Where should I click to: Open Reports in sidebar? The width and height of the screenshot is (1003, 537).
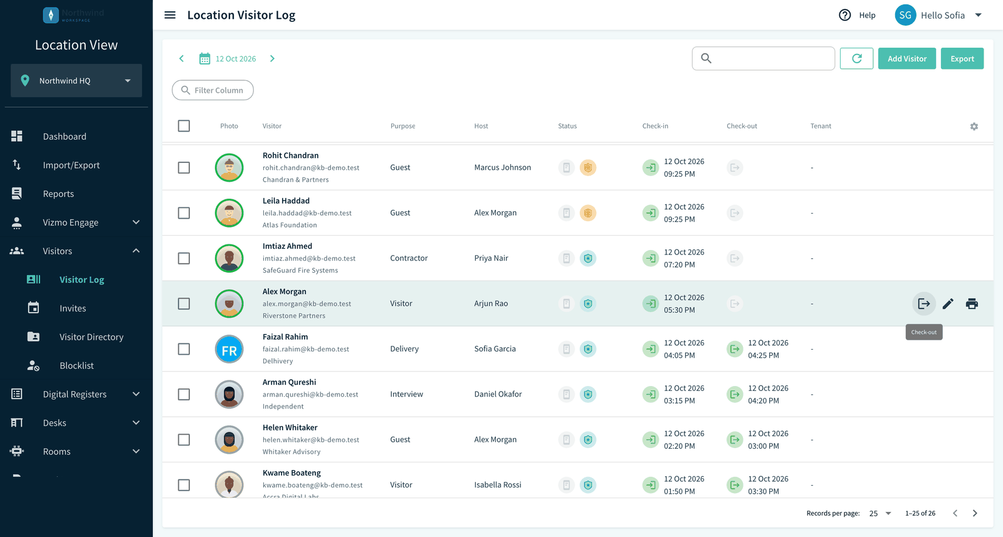76,194
